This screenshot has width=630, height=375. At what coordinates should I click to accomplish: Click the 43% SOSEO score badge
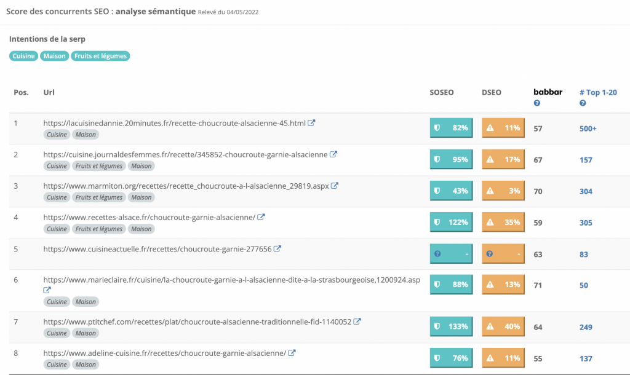point(451,191)
